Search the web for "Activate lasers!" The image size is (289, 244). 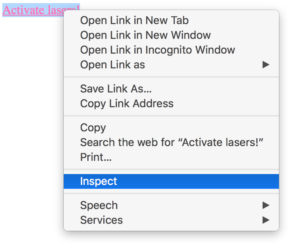pos(172,142)
